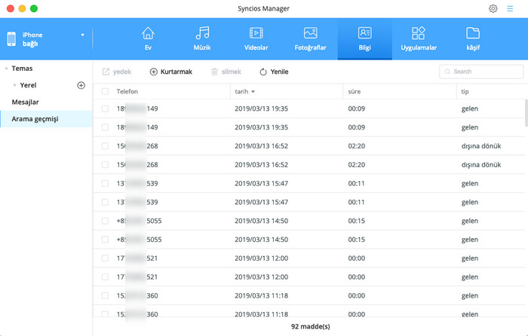Check the second 12:00 call row checkbox
Image resolution: width=528 pixels, height=336 pixels.
(x=105, y=277)
